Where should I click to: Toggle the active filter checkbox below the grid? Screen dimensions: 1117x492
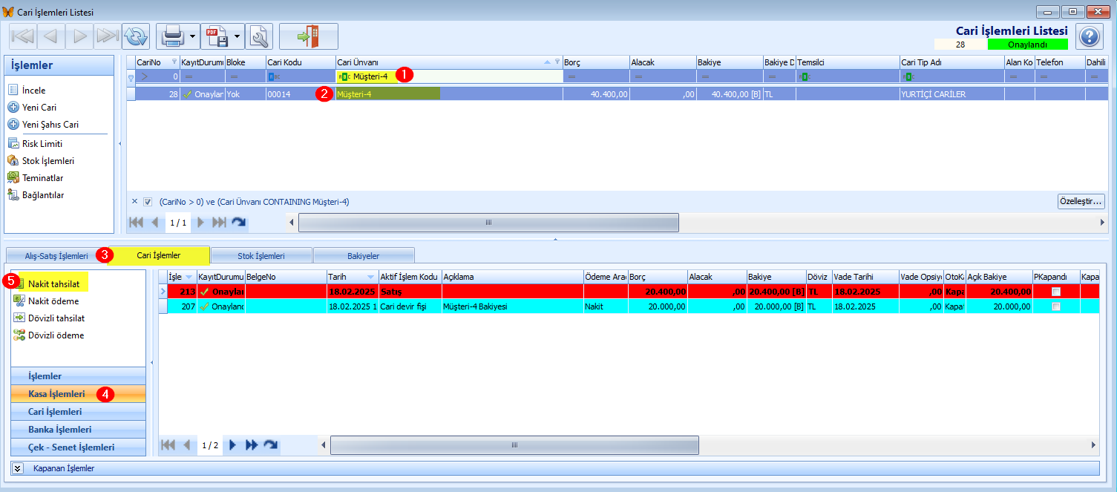[148, 202]
